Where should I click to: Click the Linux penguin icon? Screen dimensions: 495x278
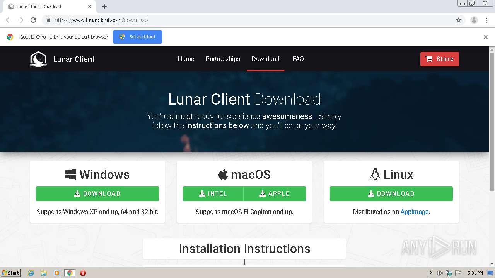point(375,175)
